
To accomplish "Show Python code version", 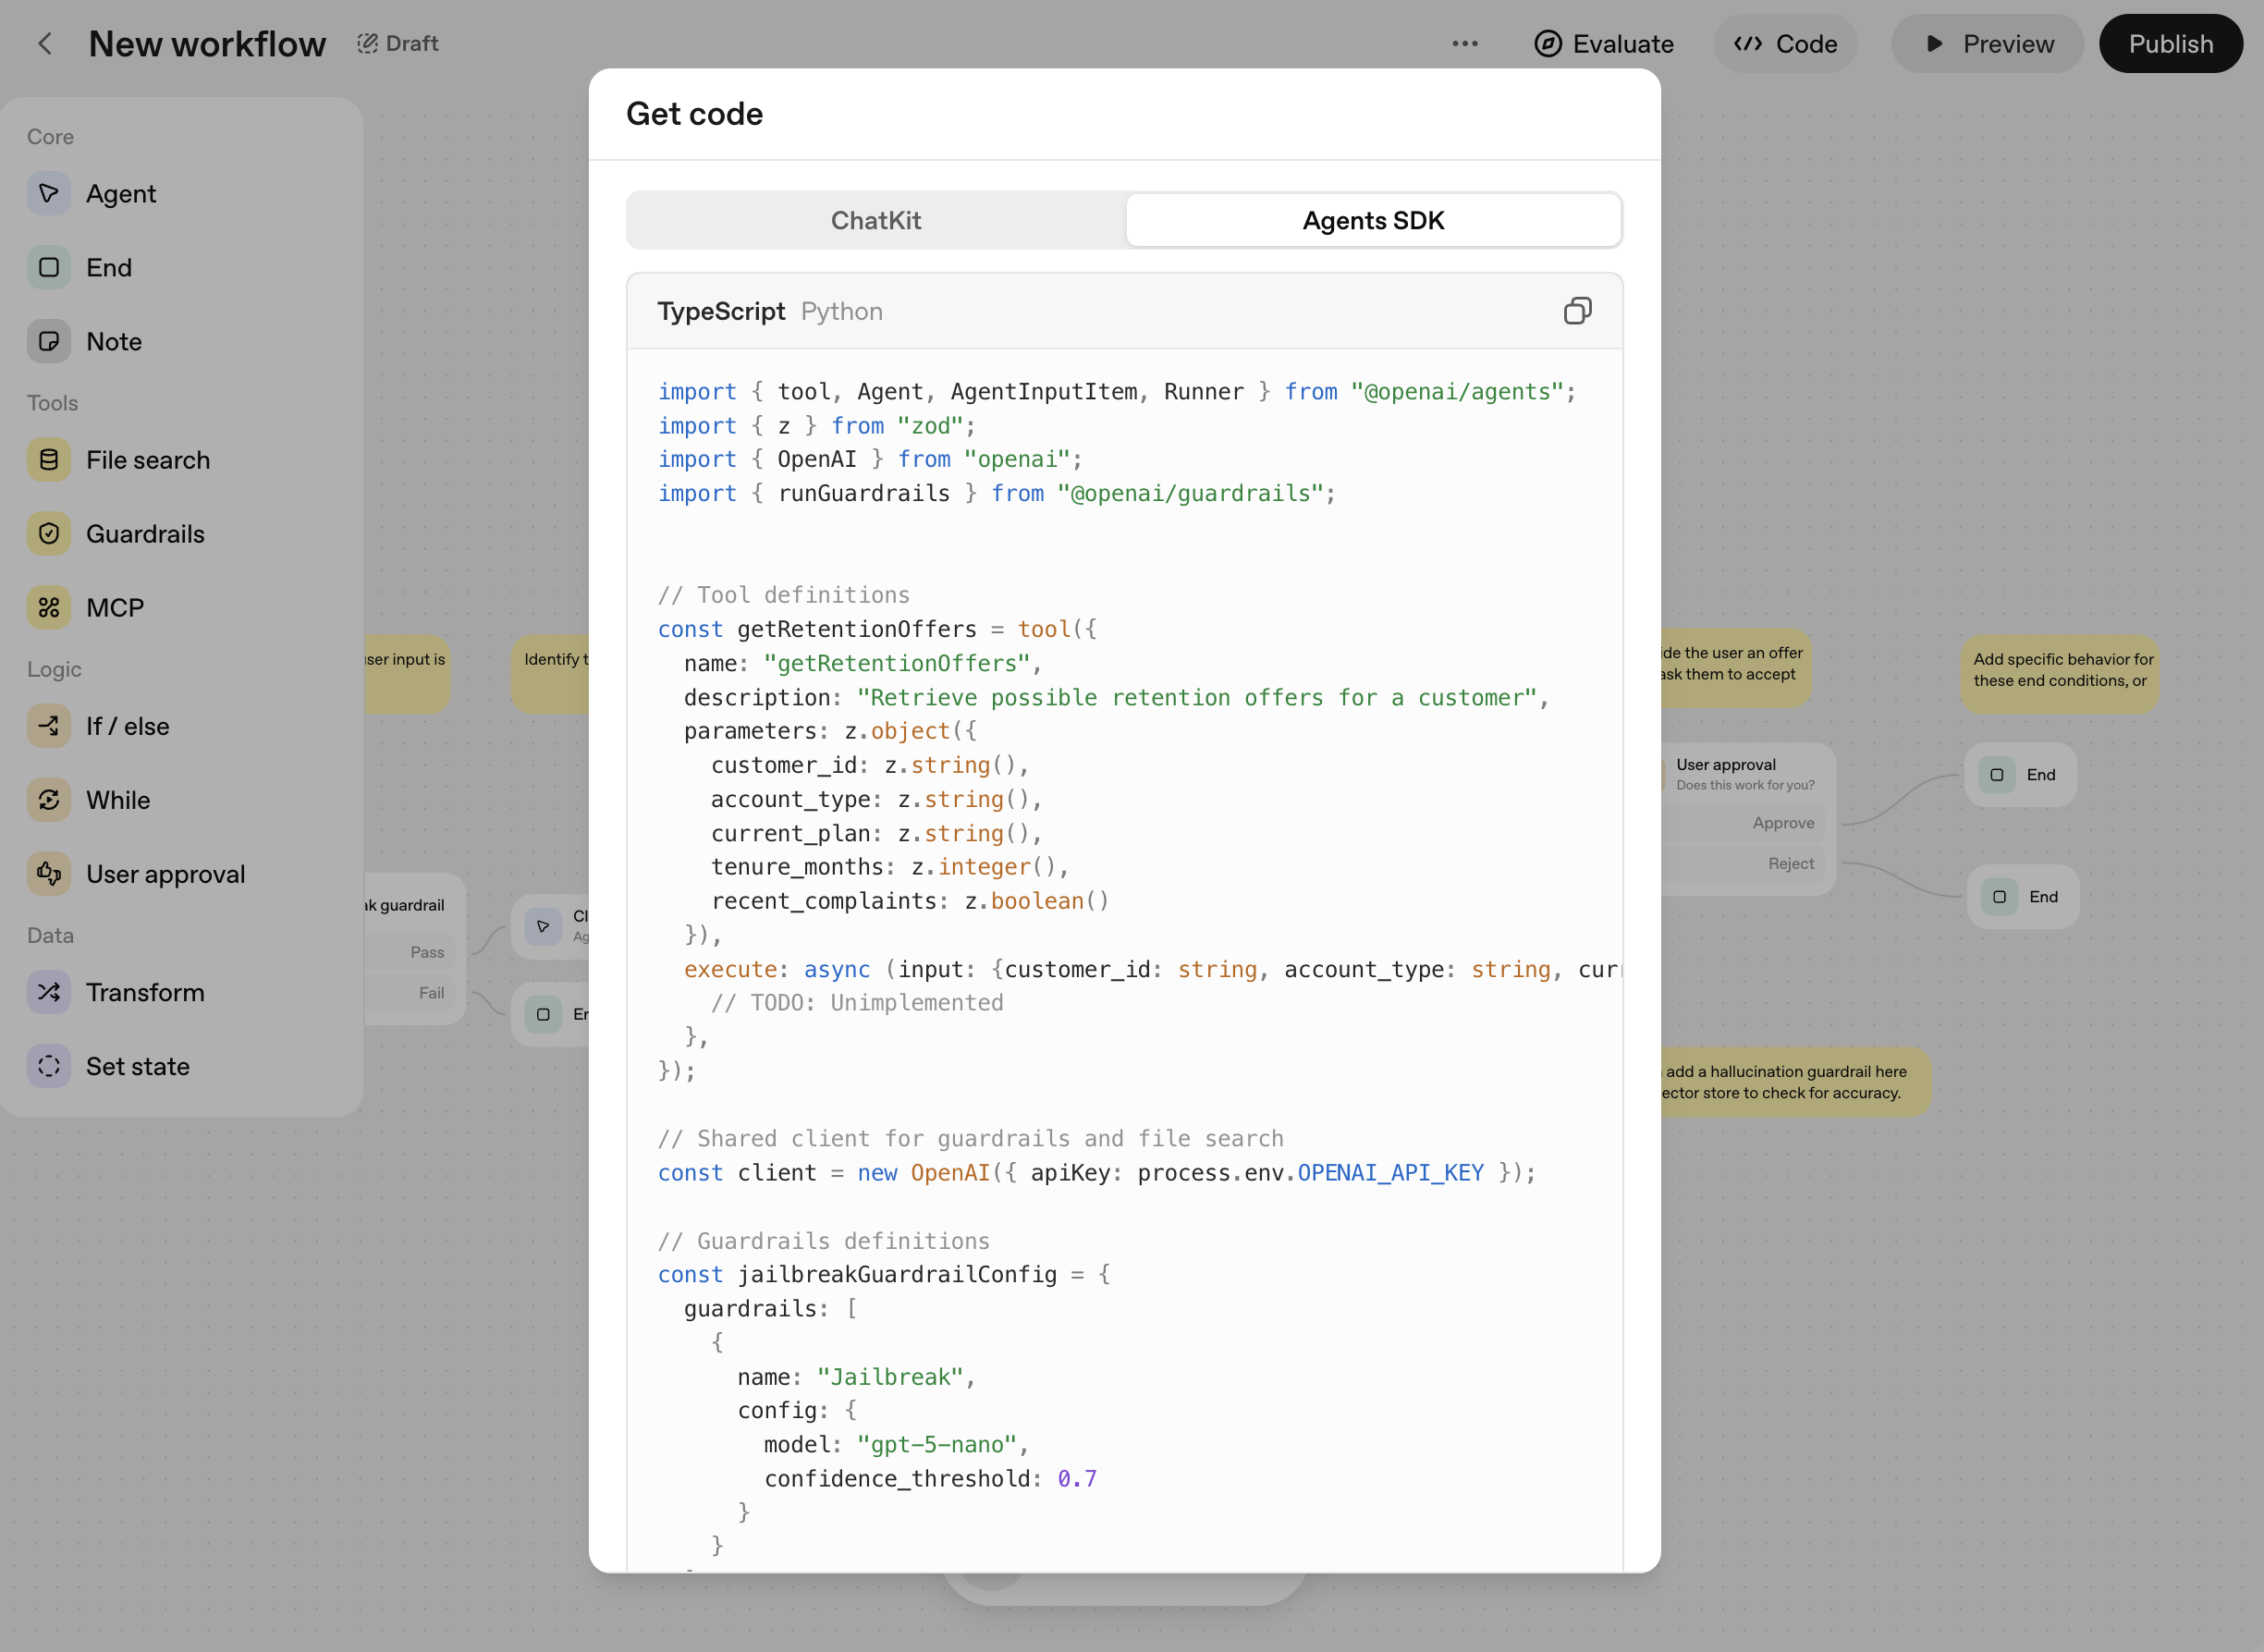I will [x=841, y=312].
